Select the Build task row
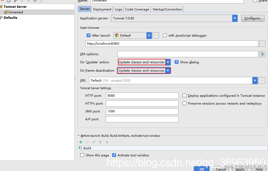The width and height of the screenshot is (268, 171). (x=173, y=148)
